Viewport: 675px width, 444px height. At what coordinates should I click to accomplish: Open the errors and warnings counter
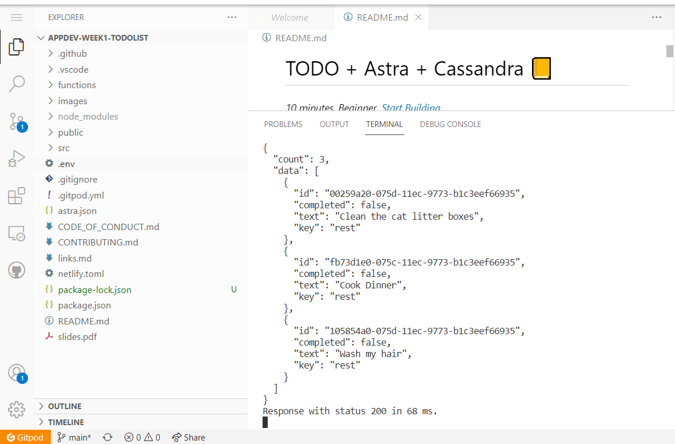click(x=142, y=437)
